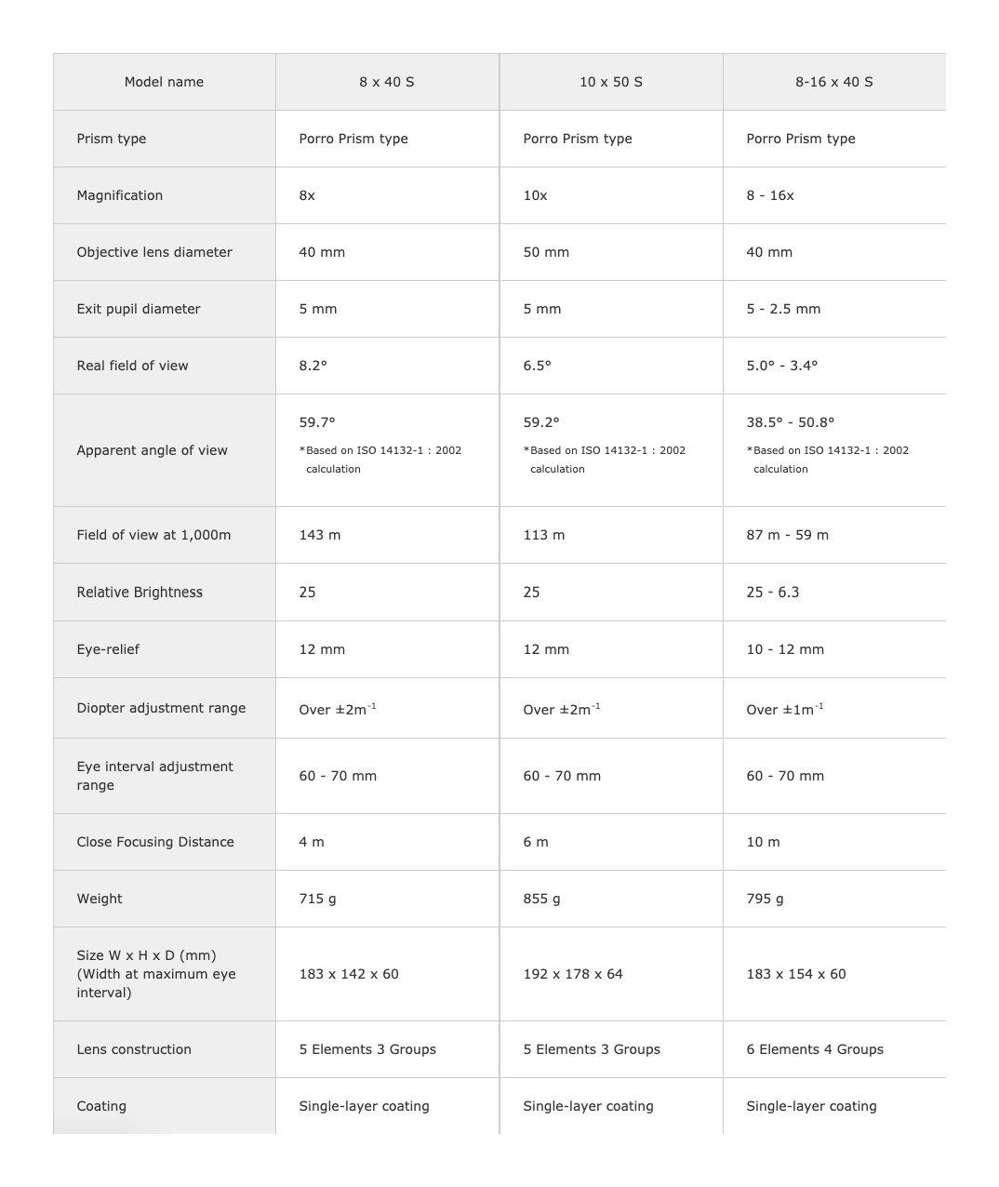Viewport: 999px width, 1187px height.
Task: Click the 8 - 16x magnification value
Action: click(x=770, y=195)
